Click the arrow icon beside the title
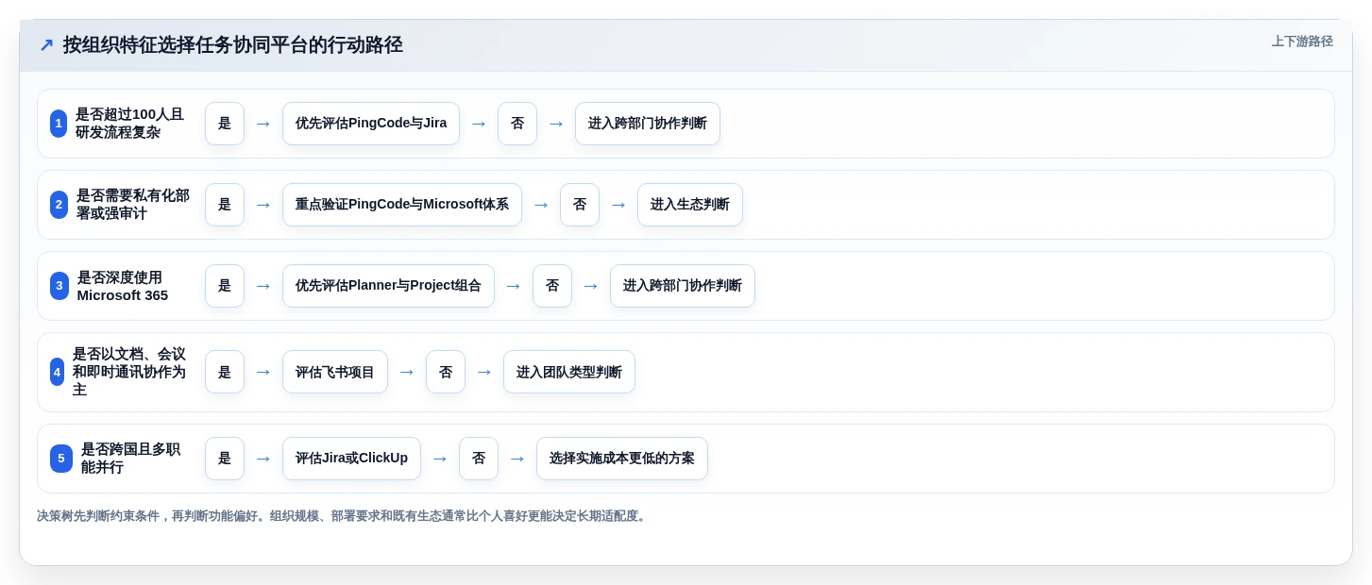The width and height of the screenshot is (1372, 585). coord(46,45)
